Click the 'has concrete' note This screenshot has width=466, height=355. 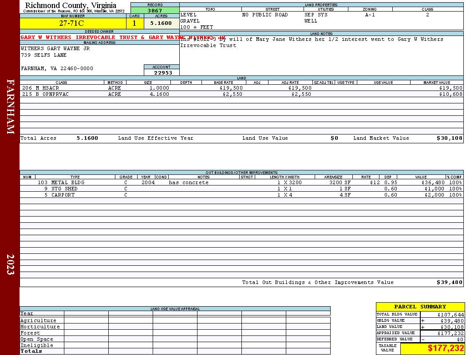point(189,182)
